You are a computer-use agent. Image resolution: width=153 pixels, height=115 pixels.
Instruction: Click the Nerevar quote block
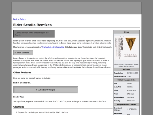tap(34, 34)
